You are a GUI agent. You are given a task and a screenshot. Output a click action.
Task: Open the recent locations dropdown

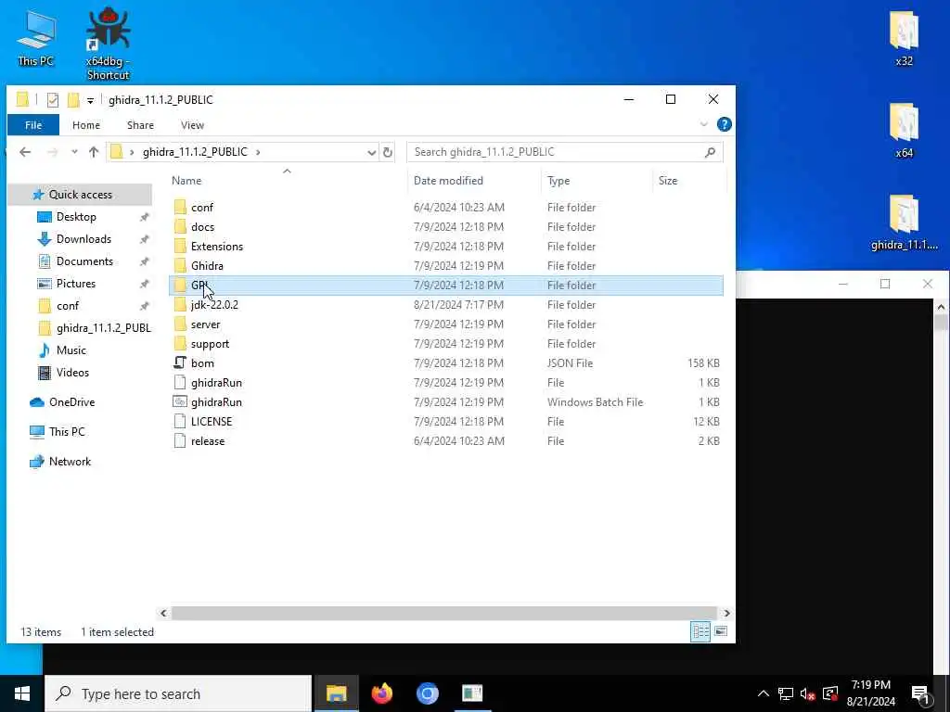pos(74,152)
